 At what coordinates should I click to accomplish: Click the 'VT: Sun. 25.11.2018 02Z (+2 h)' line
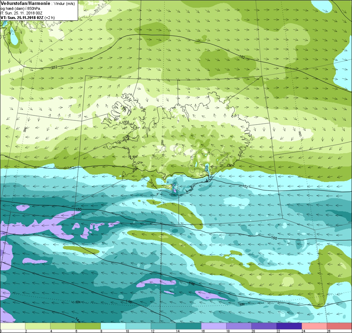pyautogui.click(x=27, y=18)
